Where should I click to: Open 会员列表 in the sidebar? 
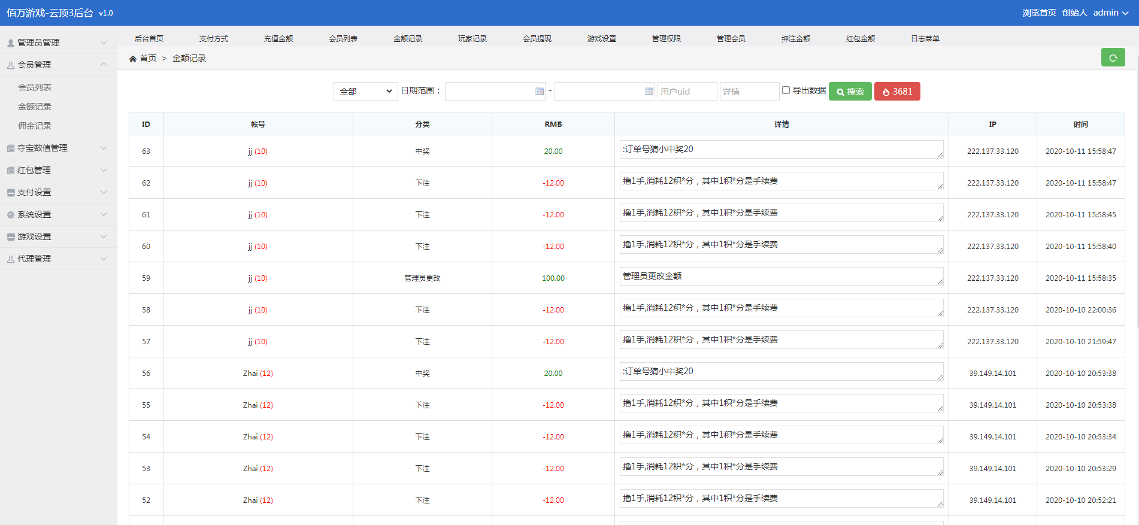tap(35, 87)
